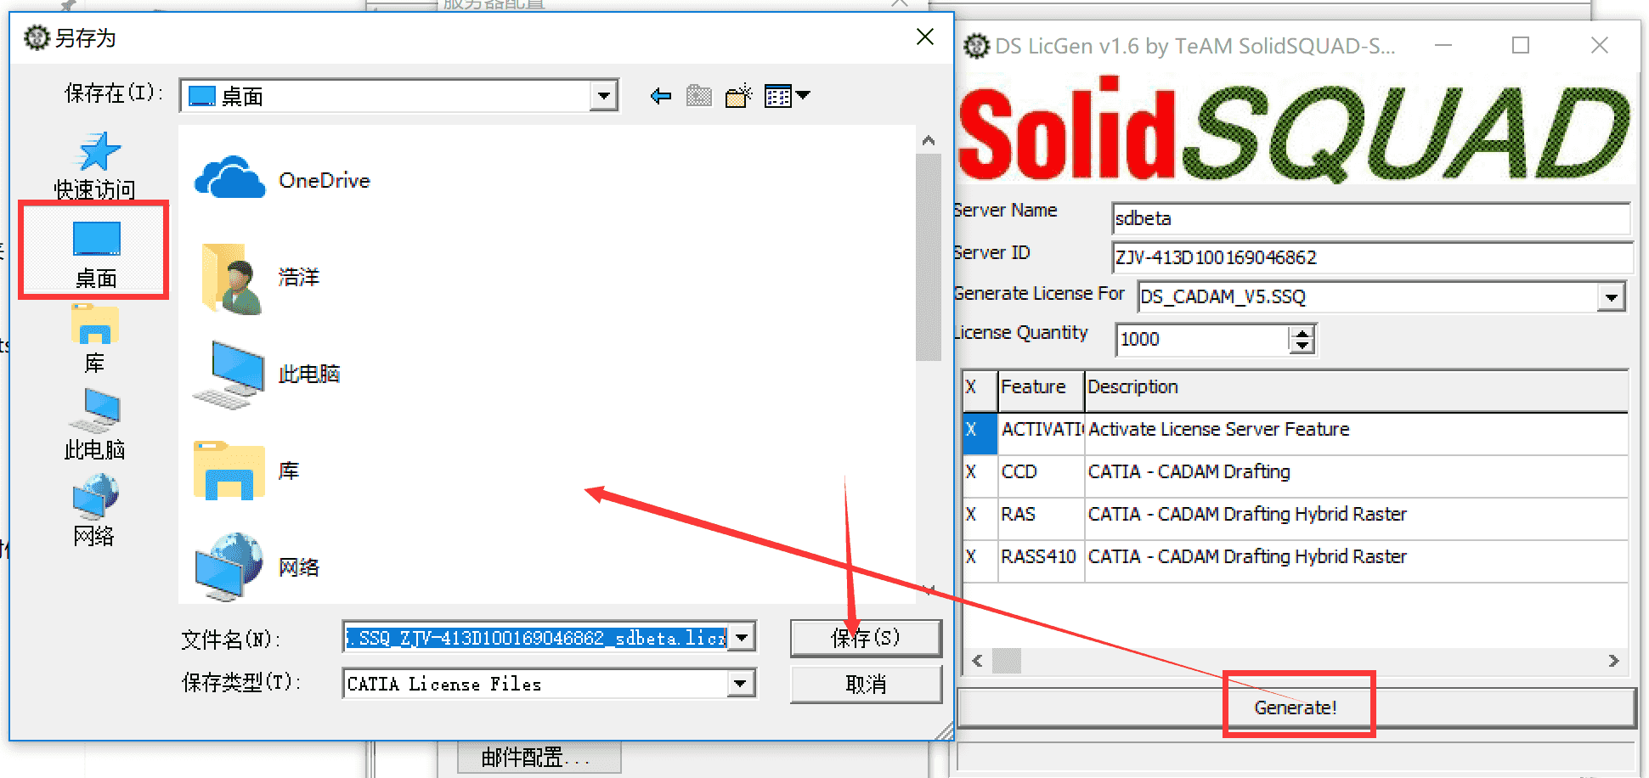Expand the 保存类型 file type dropdown
The height and width of the screenshot is (778, 1649).
(x=741, y=684)
